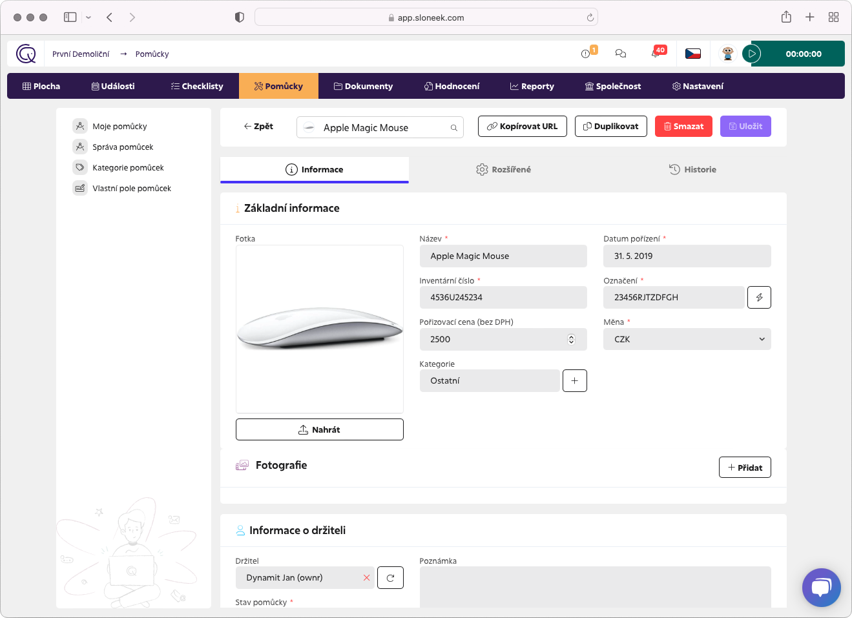
Task: Go to Dokumenty menu
Action: (x=363, y=86)
